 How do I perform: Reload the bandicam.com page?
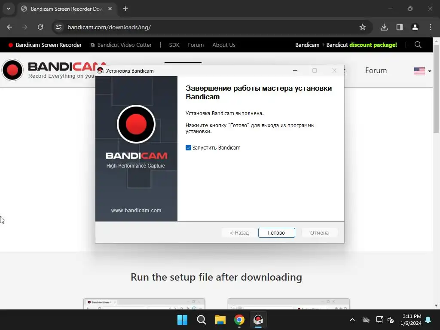[x=40, y=27]
